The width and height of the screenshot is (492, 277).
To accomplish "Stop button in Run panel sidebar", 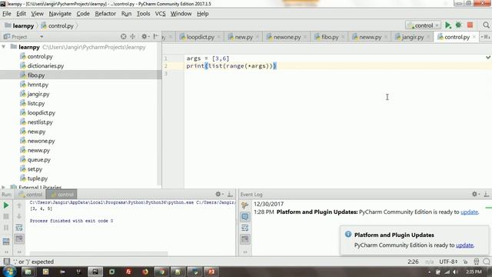I will [x=6, y=216].
